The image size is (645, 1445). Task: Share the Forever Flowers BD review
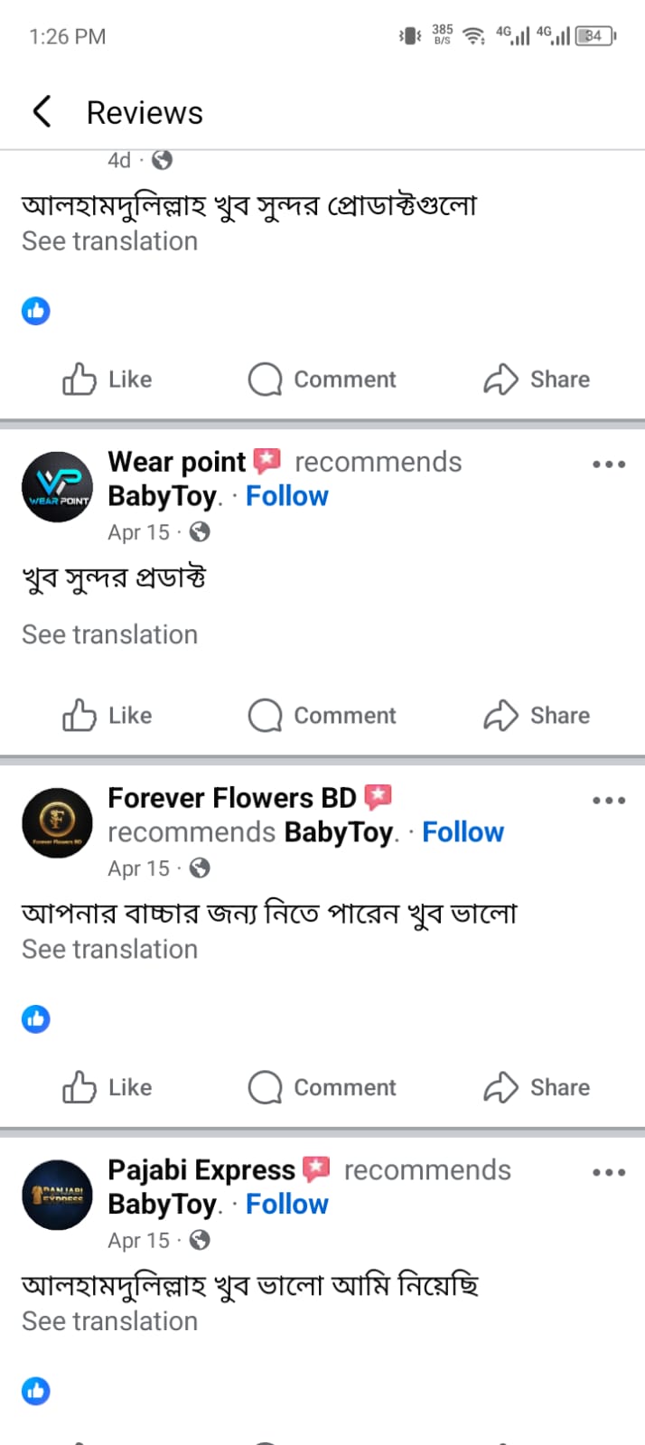click(x=537, y=1088)
